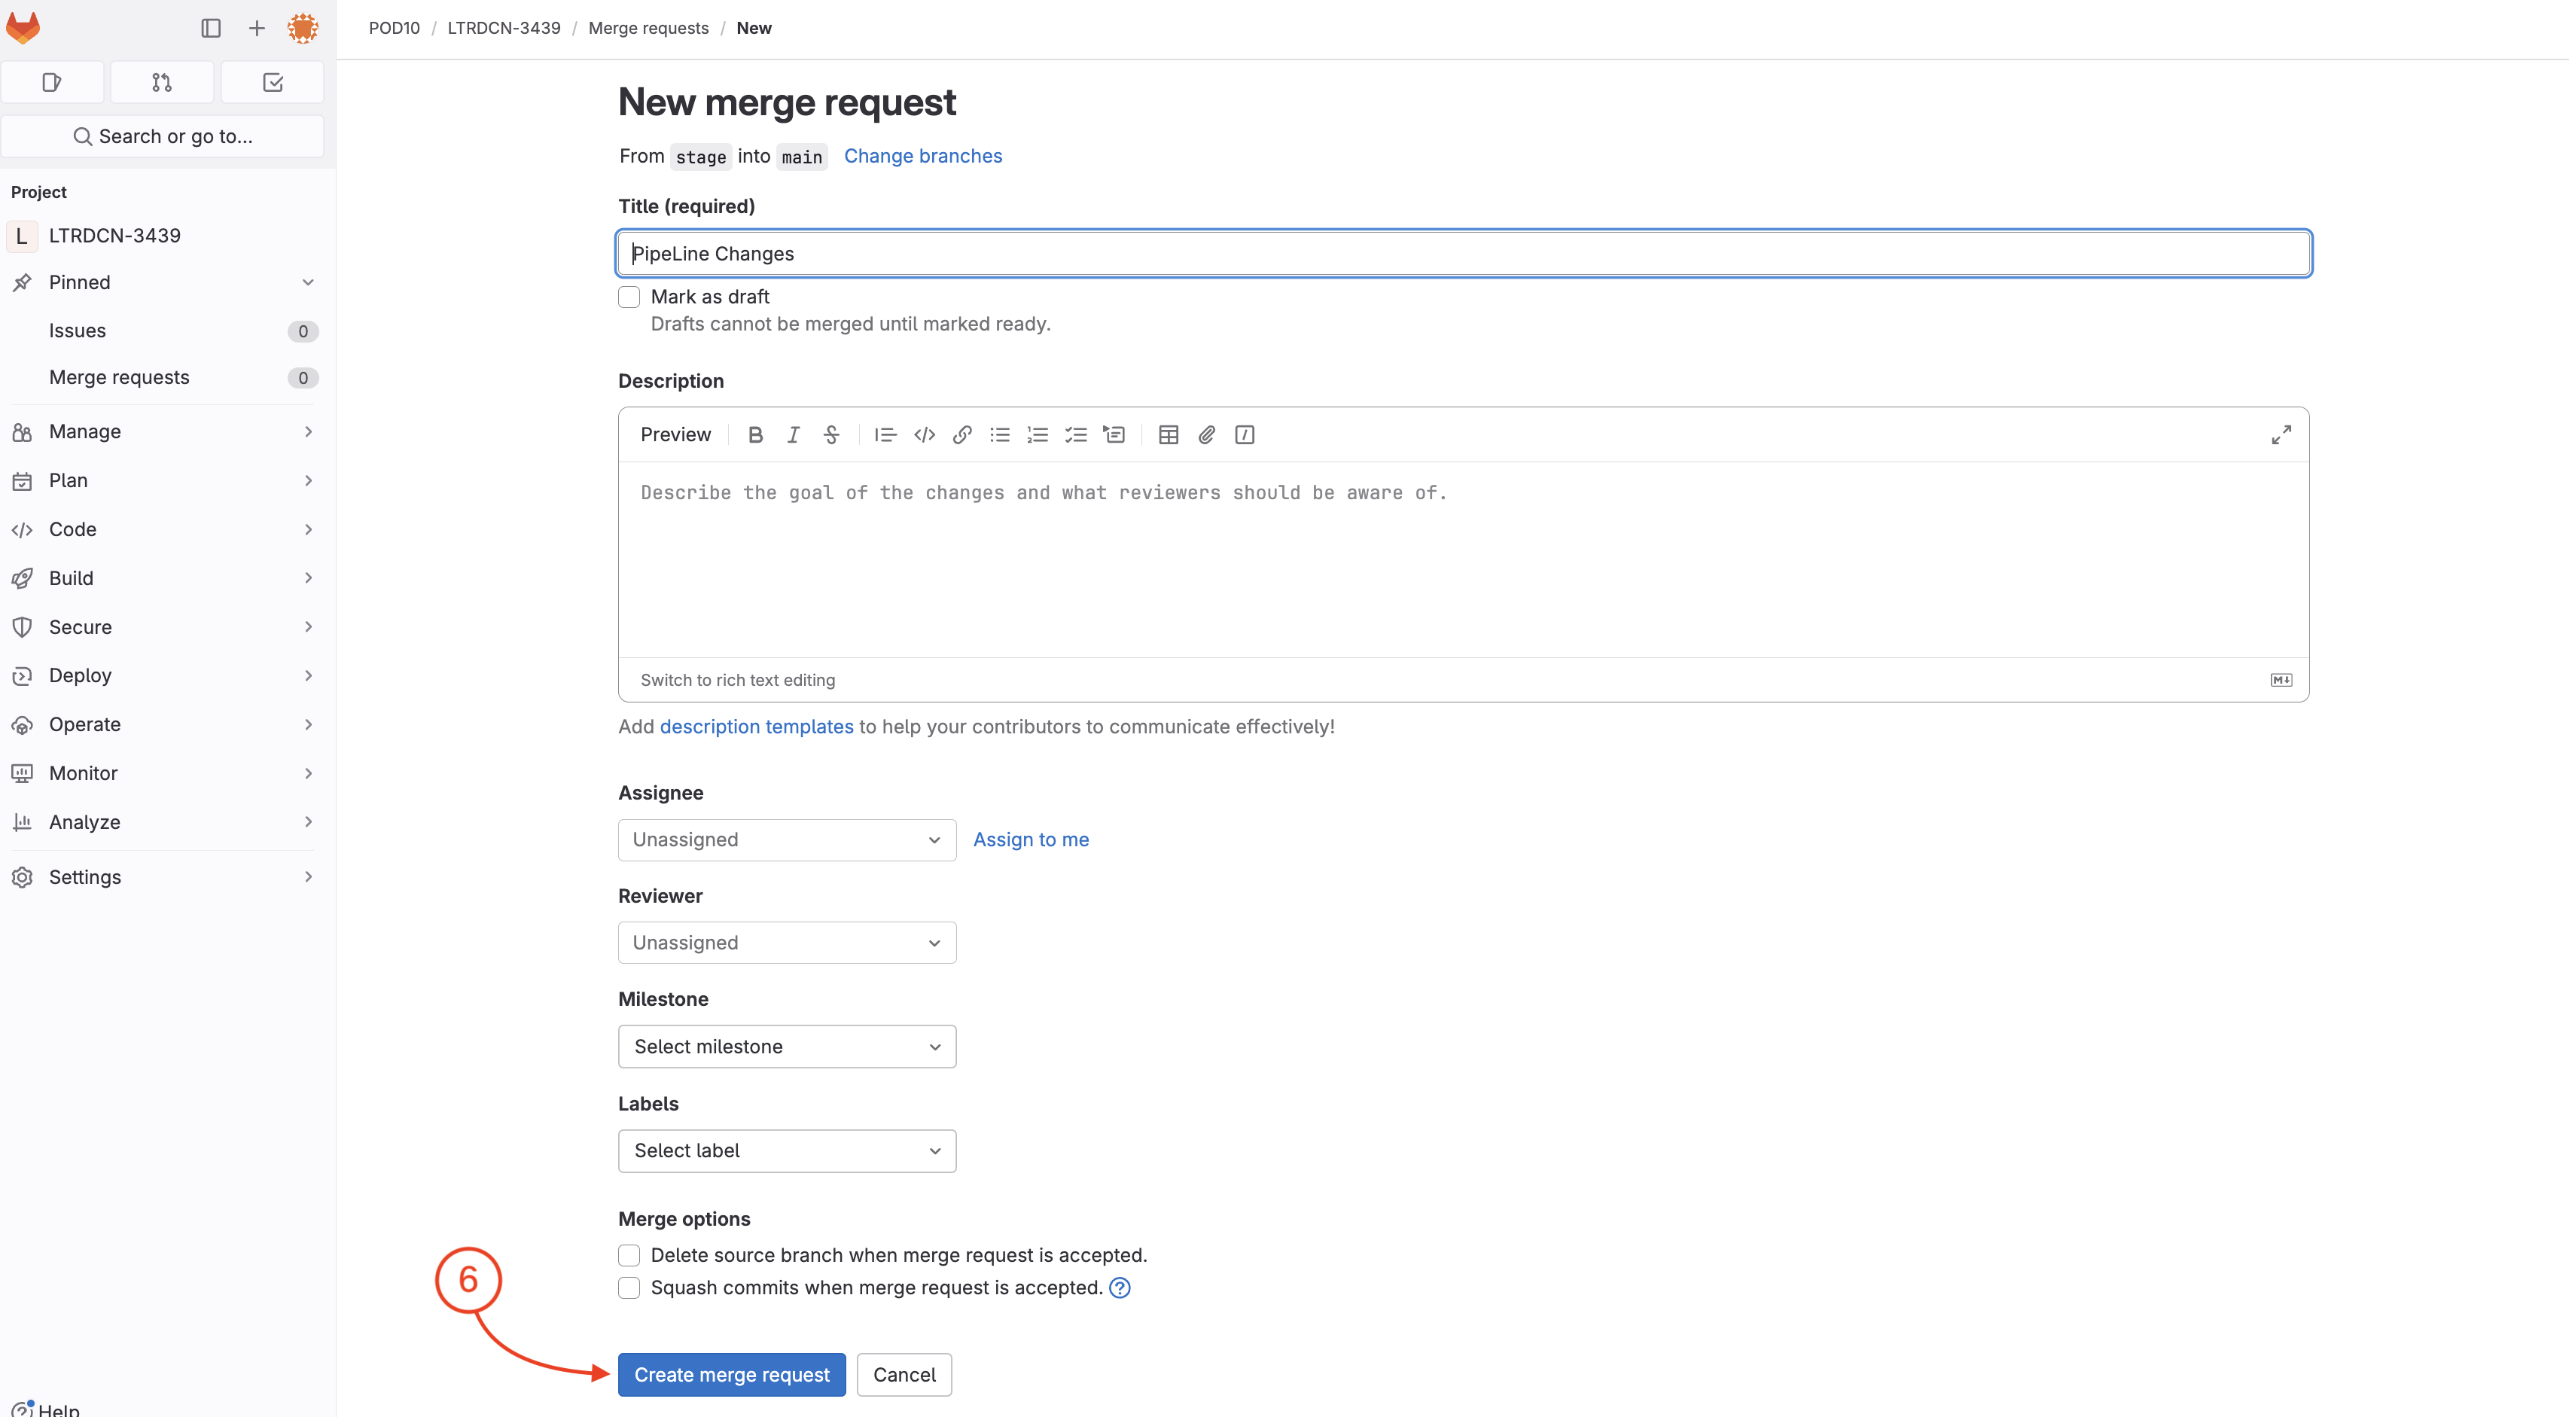This screenshot has width=2569, height=1417.
Task: Open the to-do list shortcut icon
Action: click(273, 82)
